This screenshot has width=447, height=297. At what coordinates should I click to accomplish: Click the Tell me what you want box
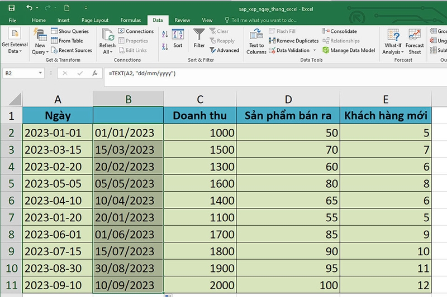click(261, 20)
